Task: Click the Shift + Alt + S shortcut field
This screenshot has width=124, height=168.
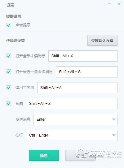Action: coord(87,72)
